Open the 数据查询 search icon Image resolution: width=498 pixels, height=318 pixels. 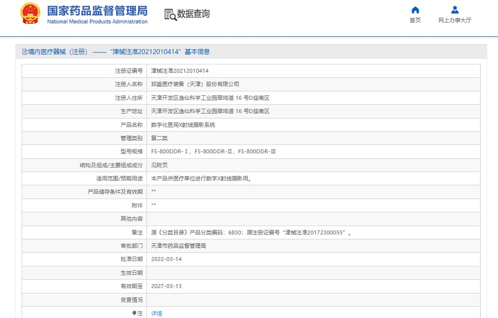[170, 15]
